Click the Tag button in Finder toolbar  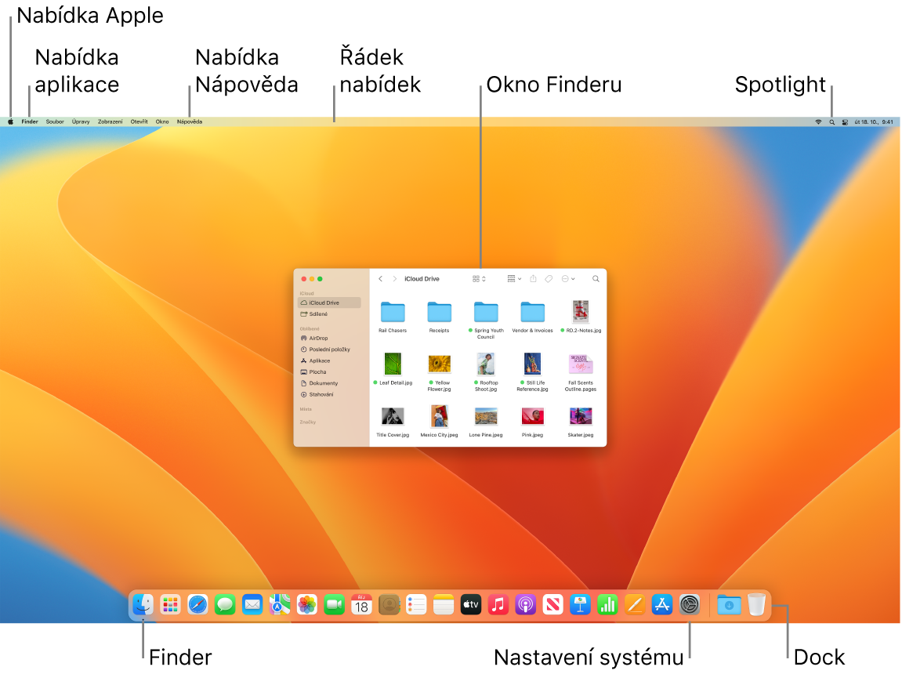549,279
